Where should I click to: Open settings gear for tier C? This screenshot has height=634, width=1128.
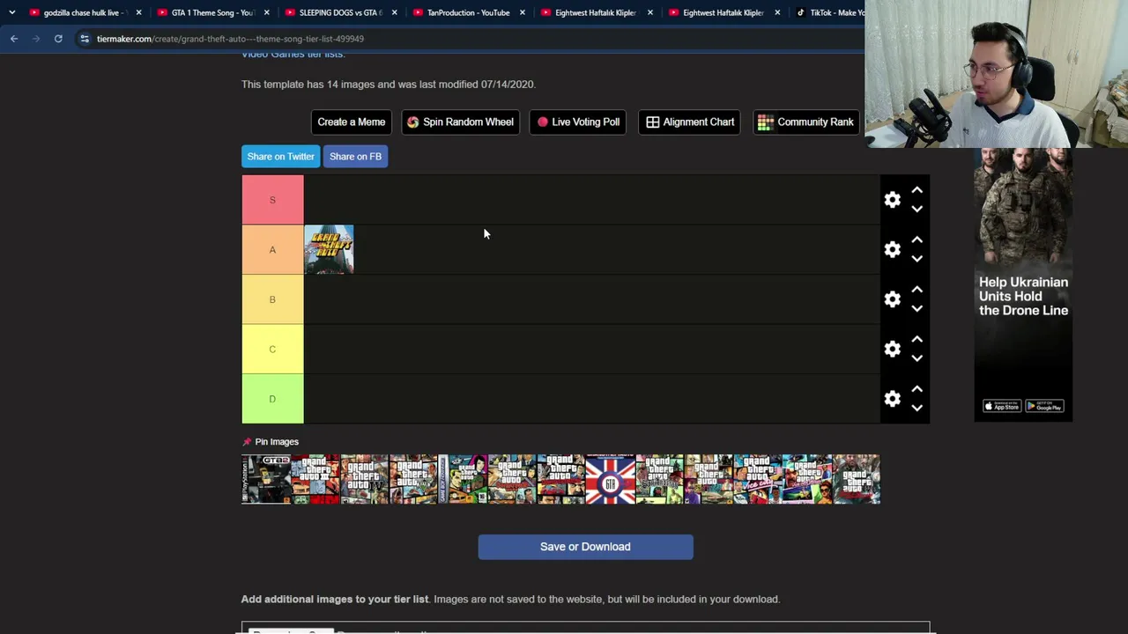click(x=893, y=350)
